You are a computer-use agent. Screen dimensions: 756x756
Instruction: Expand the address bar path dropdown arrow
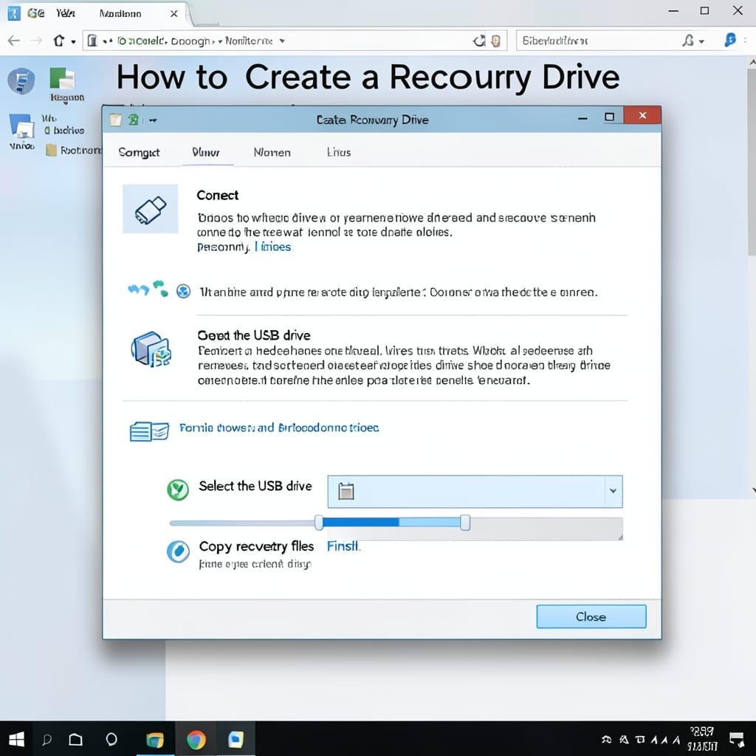point(282,41)
